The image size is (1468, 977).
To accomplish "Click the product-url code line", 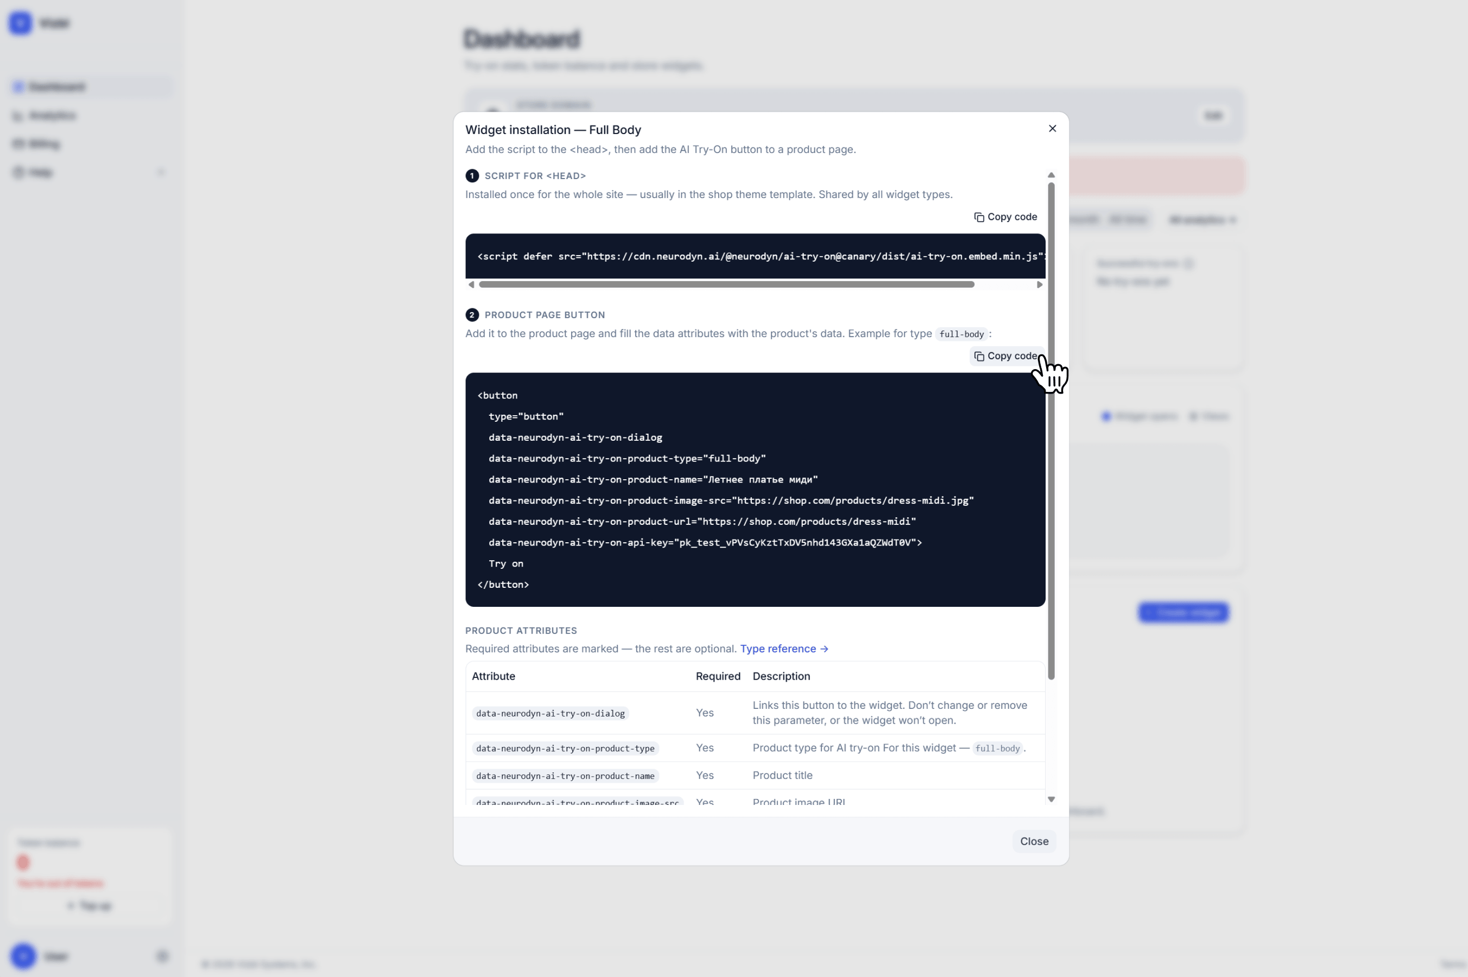I will click(x=702, y=522).
